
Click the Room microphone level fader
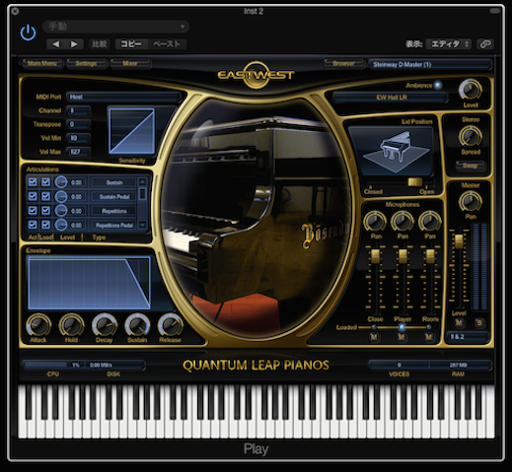point(430,256)
